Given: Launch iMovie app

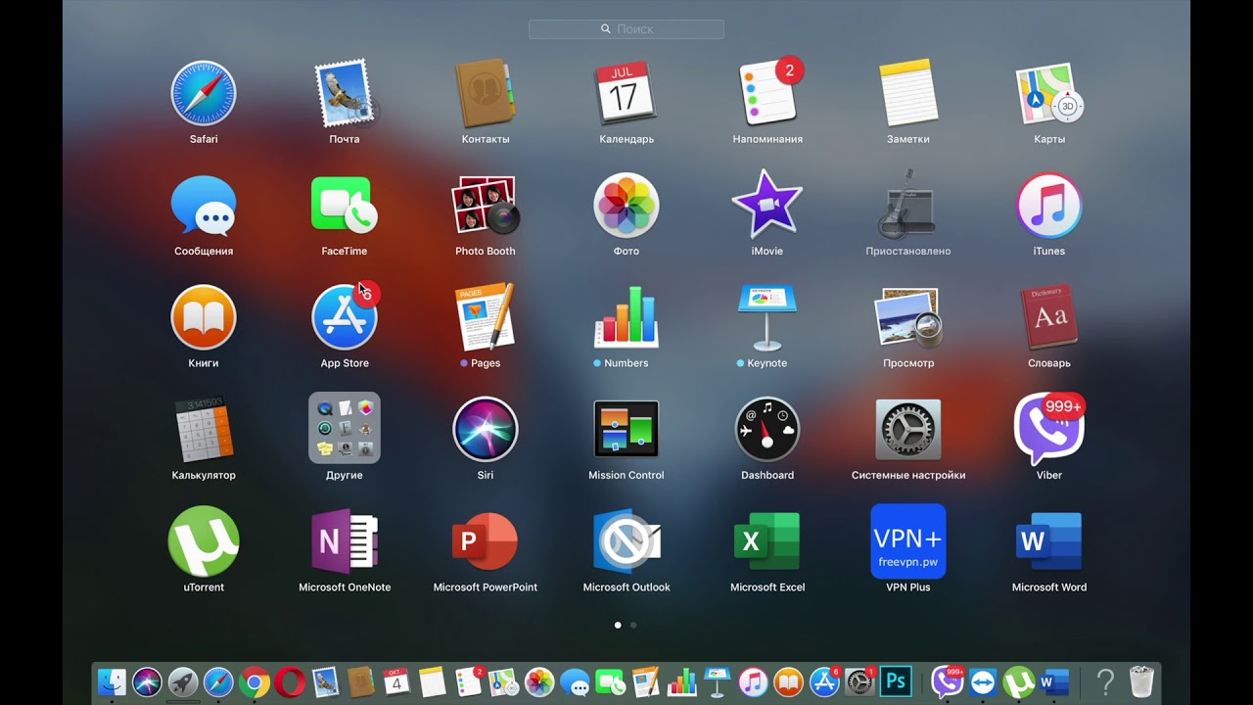Looking at the screenshot, I should point(767,204).
